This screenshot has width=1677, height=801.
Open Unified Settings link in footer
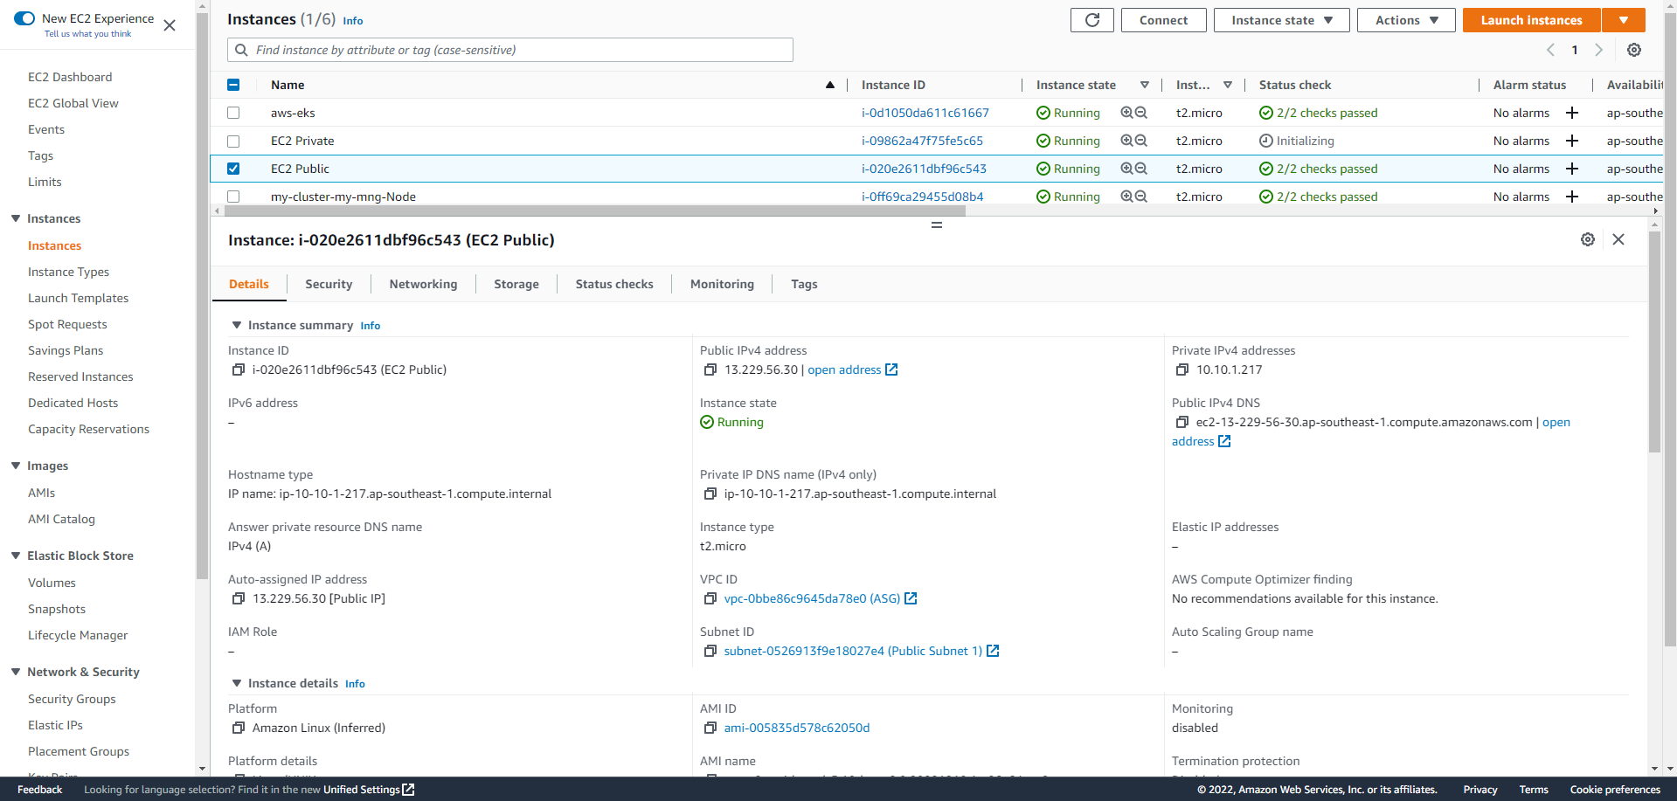point(368,790)
